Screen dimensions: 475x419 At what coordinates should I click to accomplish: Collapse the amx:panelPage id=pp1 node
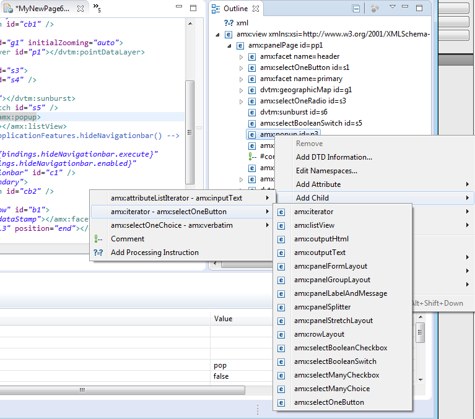coord(229,46)
